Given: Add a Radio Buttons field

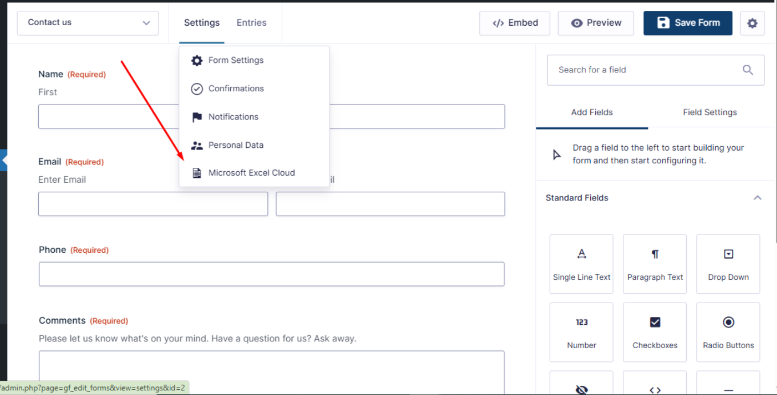Looking at the screenshot, I should pos(728,332).
